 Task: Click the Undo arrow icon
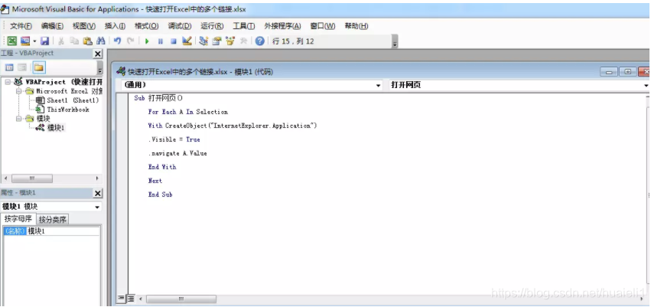point(118,41)
